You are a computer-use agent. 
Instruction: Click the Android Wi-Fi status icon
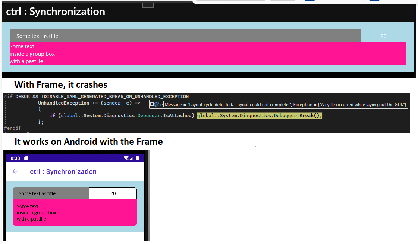coord(126,158)
